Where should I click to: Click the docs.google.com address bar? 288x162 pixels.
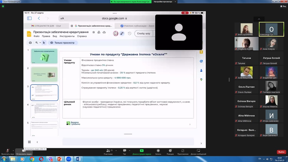tap(114, 18)
